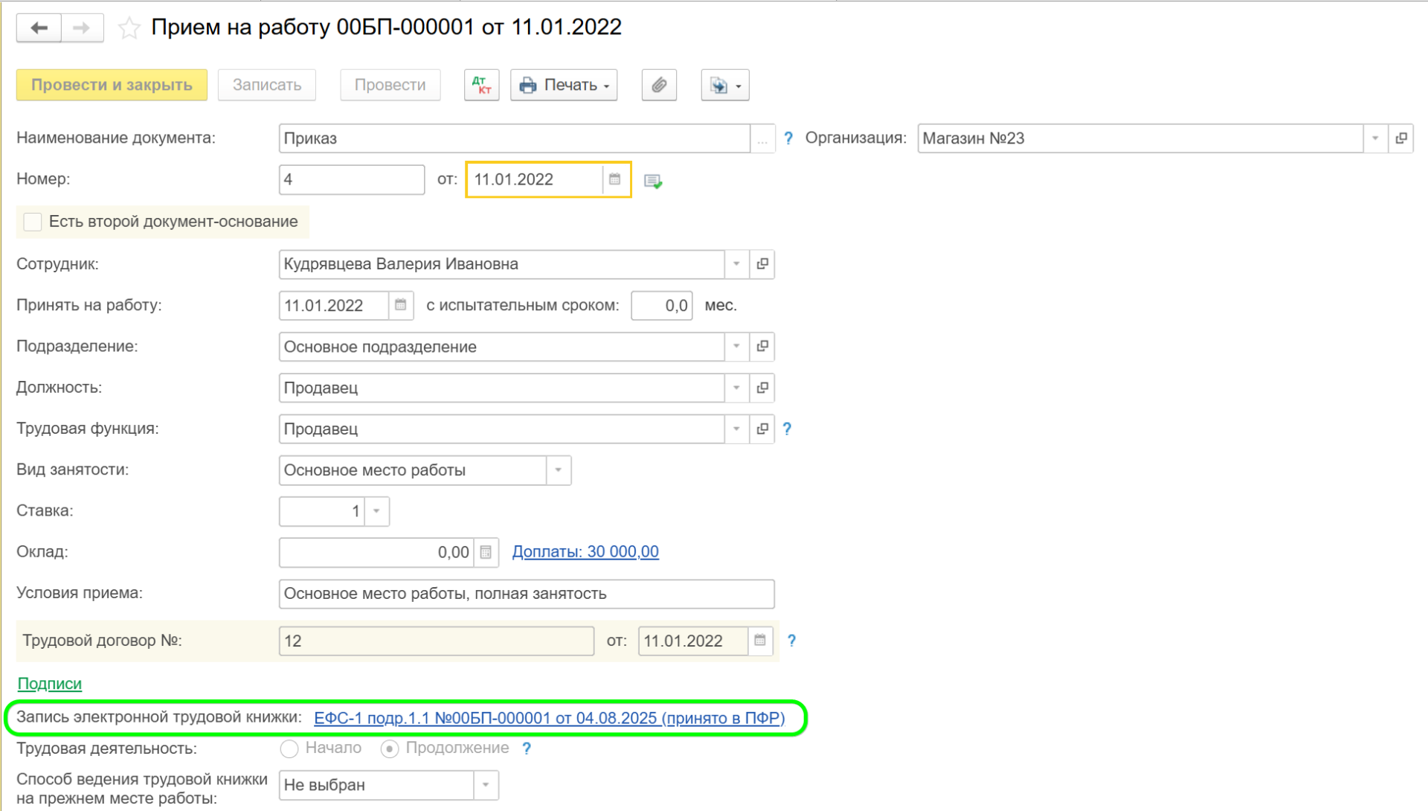This screenshot has width=1428, height=811.
Task: Add document to favorites star
Action: click(129, 28)
